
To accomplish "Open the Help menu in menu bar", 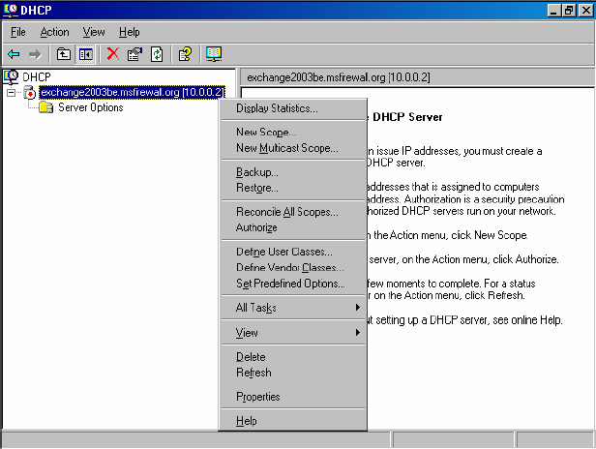I will (x=130, y=32).
